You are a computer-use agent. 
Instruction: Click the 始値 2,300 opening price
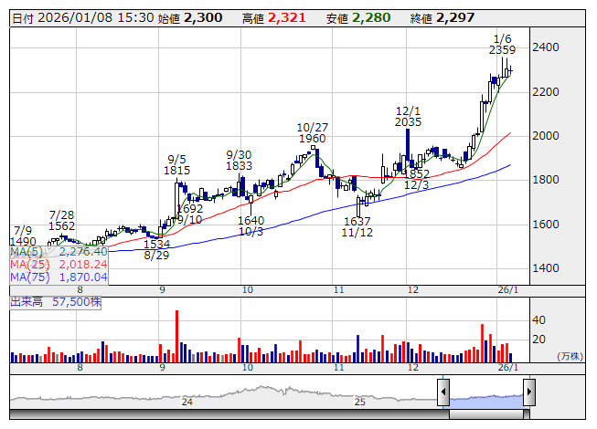(190, 18)
